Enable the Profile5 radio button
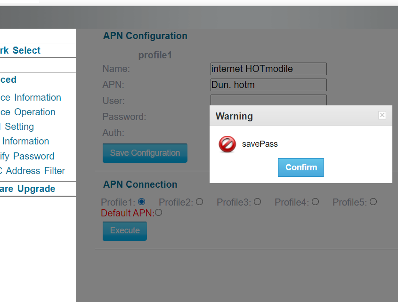This screenshot has height=302, width=398. (x=373, y=202)
